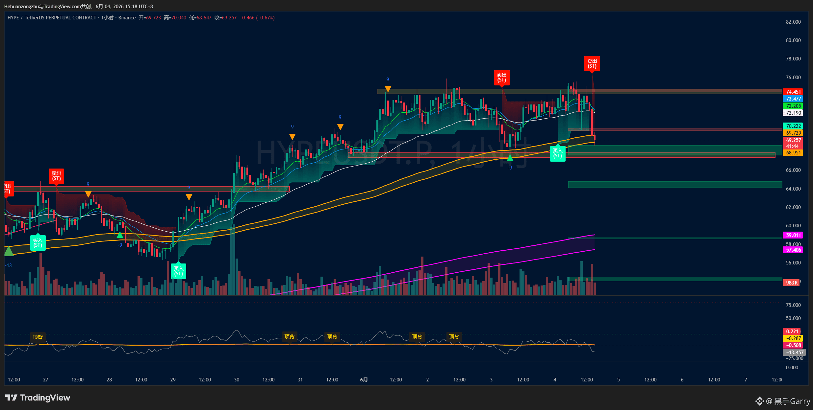Select the rightmost 顶背 divergence label

(x=454, y=336)
